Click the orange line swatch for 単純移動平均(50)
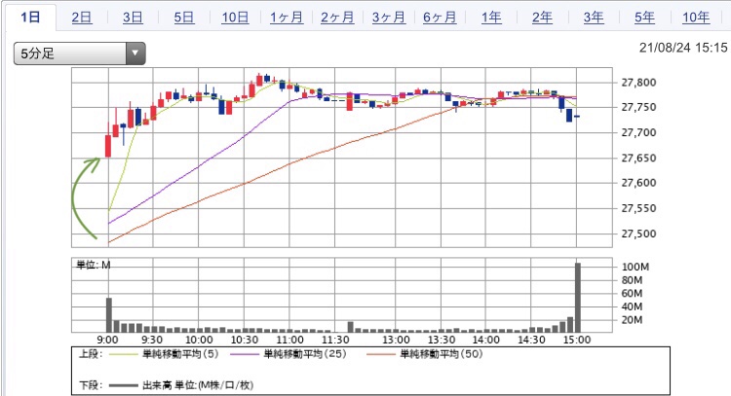This screenshot has width=731, height=396. [x=381, y=354]
